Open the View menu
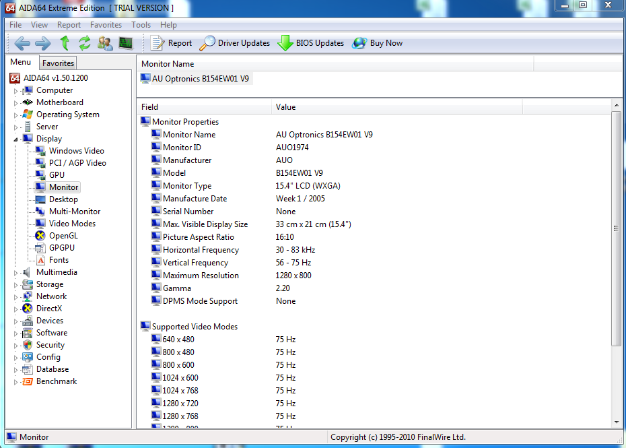626x448 pixels. 39,25
